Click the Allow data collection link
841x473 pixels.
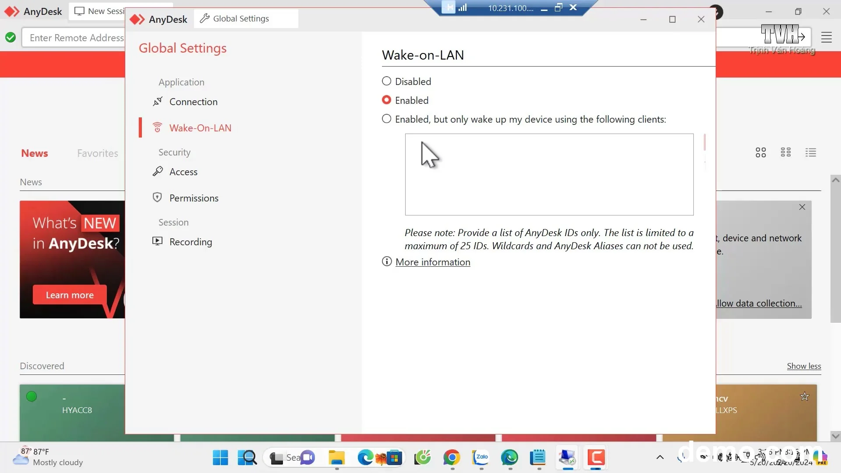click(759, 304)
